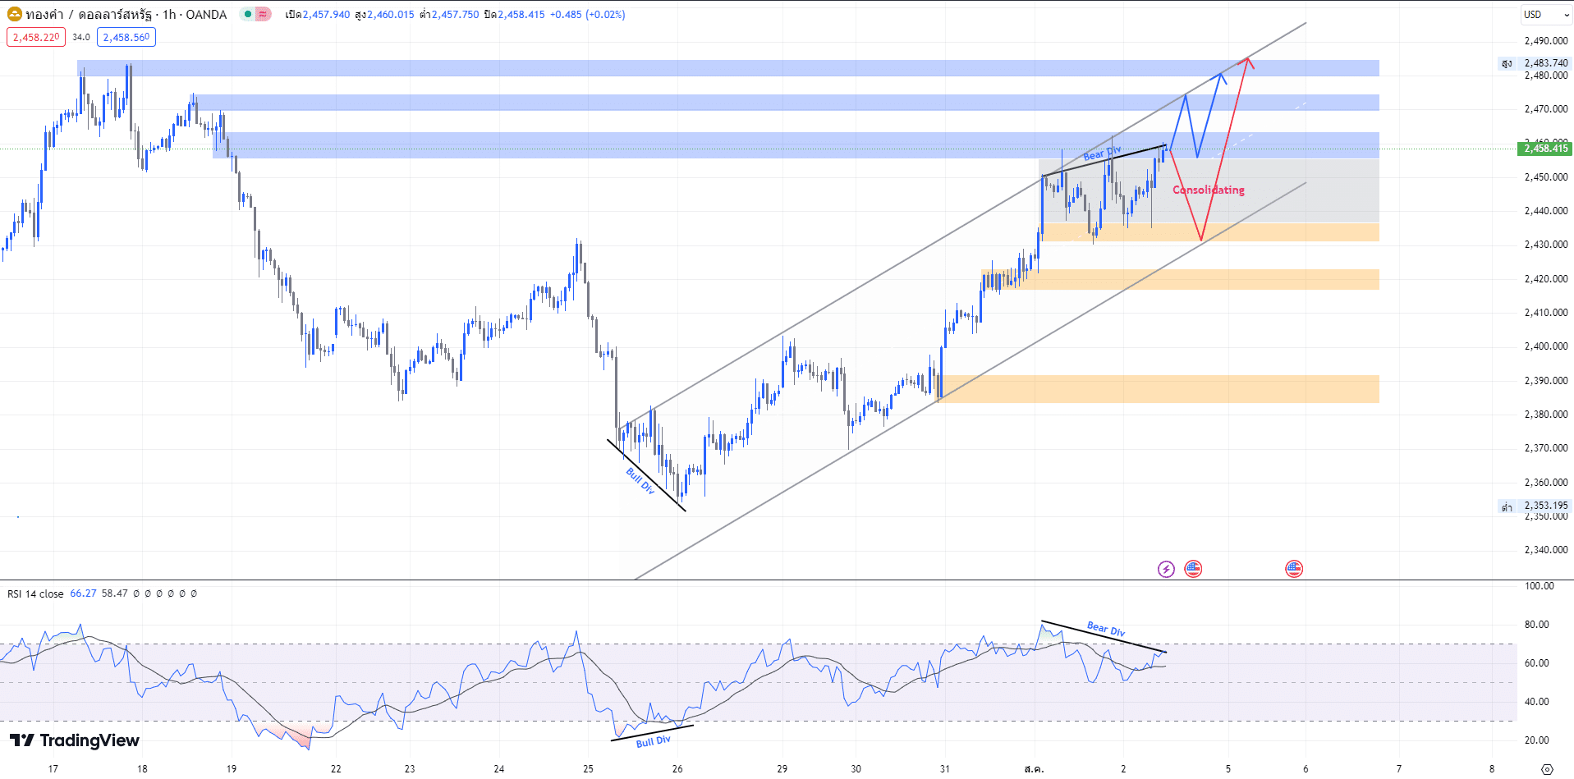Select the red 'Consolidating' text annotation
1574x779 pixels.
coord(1208,190)
